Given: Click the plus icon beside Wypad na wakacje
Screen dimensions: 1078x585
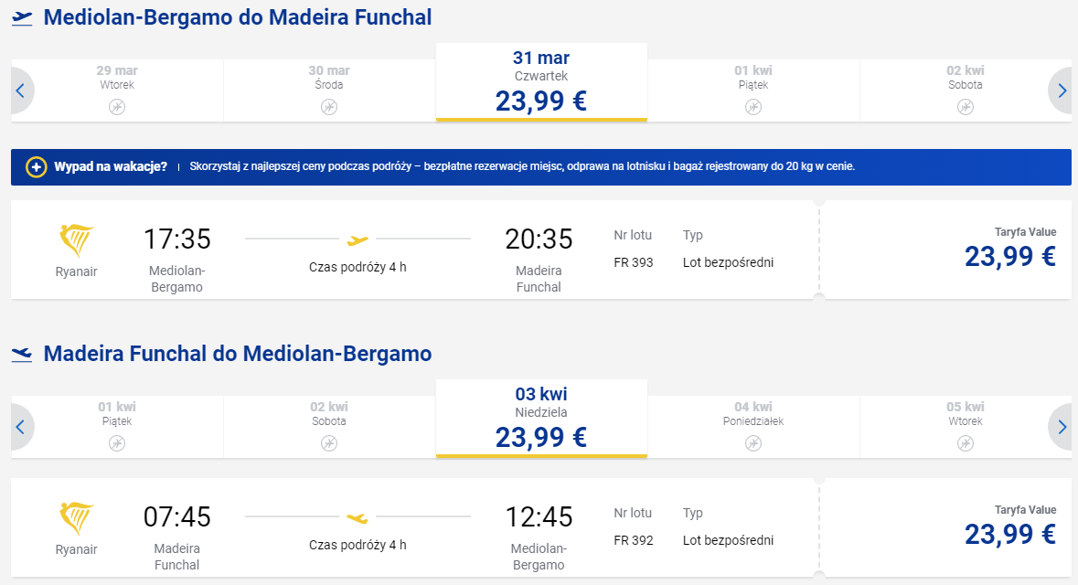Looking at the screenshot, I should point(36,167).
